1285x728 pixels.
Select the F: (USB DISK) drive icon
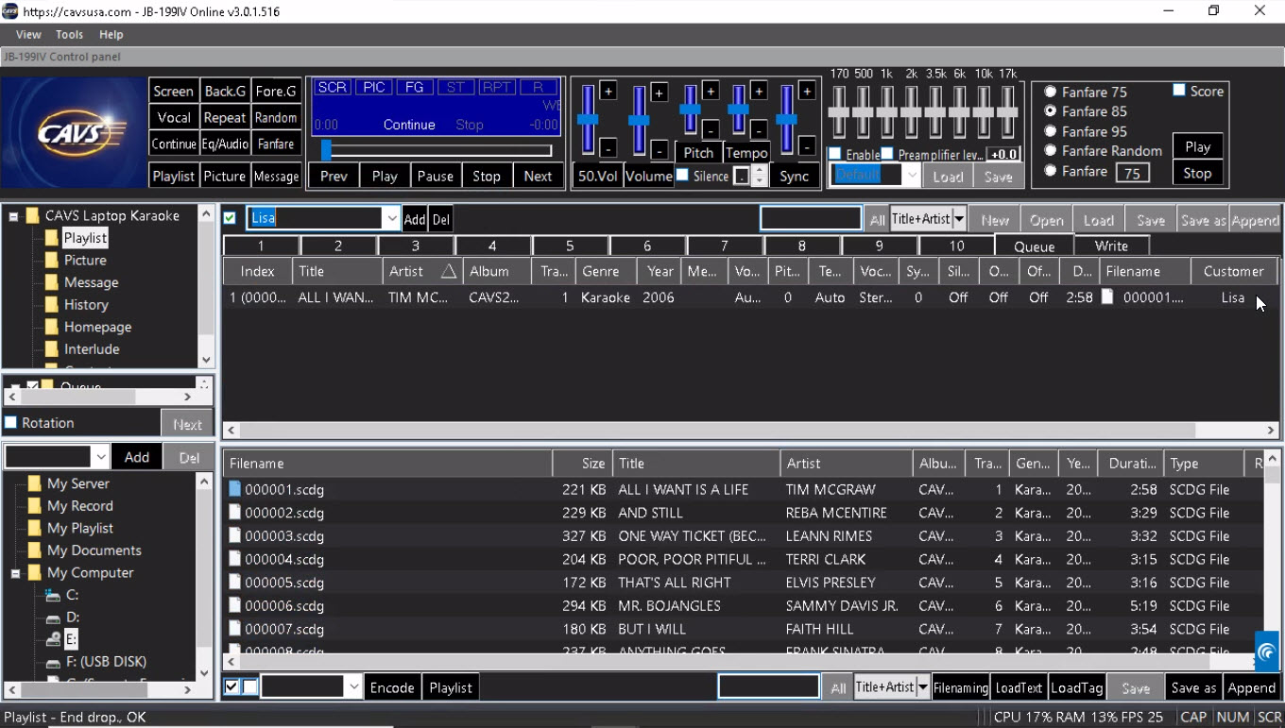click(x=53, y=662)
